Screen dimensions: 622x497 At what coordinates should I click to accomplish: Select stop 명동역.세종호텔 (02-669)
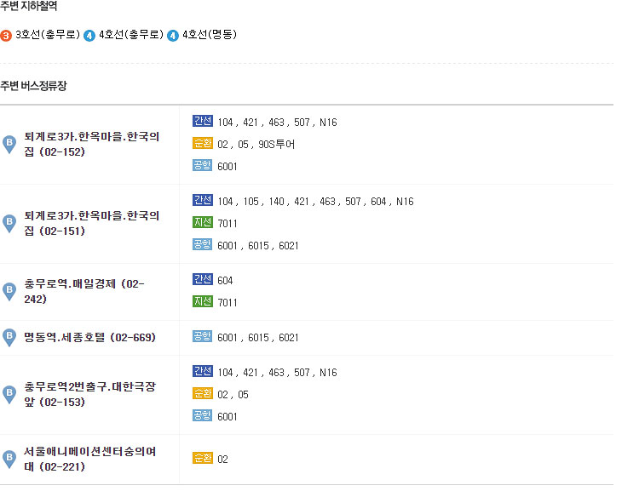tap(90, 338)
